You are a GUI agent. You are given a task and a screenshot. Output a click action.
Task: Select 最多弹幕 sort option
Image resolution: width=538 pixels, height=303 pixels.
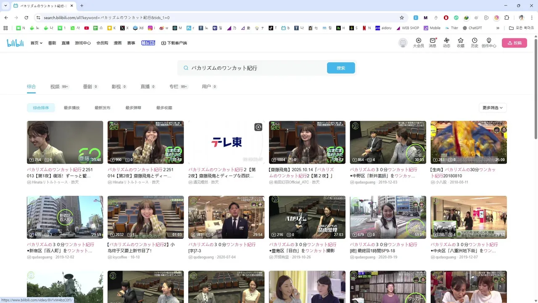point(133,108)
